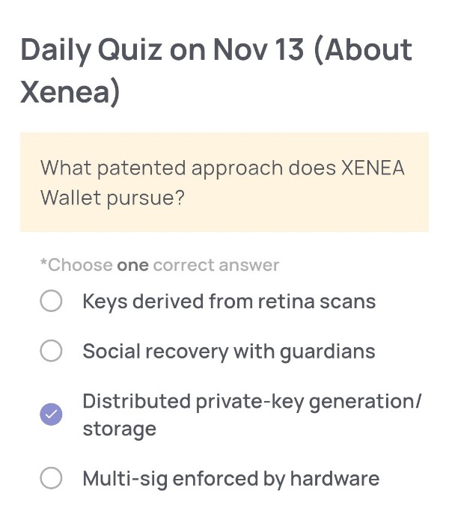Image resolution: width=449 pixels, height=532 pixels.
Task: Select the "Multi-sig enforced by hardware" radio button
Action: click(x=51, y=478)
